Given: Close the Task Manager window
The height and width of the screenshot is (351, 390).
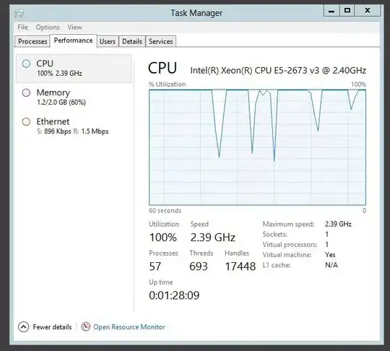Looking at the screenshot, I should click(x=368, y=11).
